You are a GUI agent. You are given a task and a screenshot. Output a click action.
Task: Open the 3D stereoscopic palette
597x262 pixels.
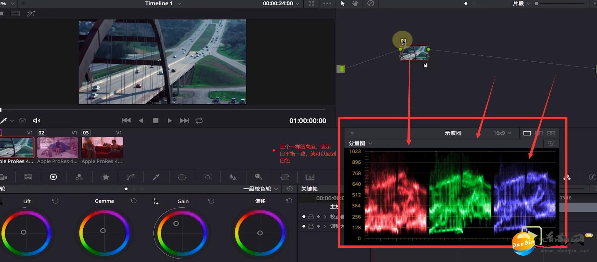pyautogui.click(x=310, y=177)
